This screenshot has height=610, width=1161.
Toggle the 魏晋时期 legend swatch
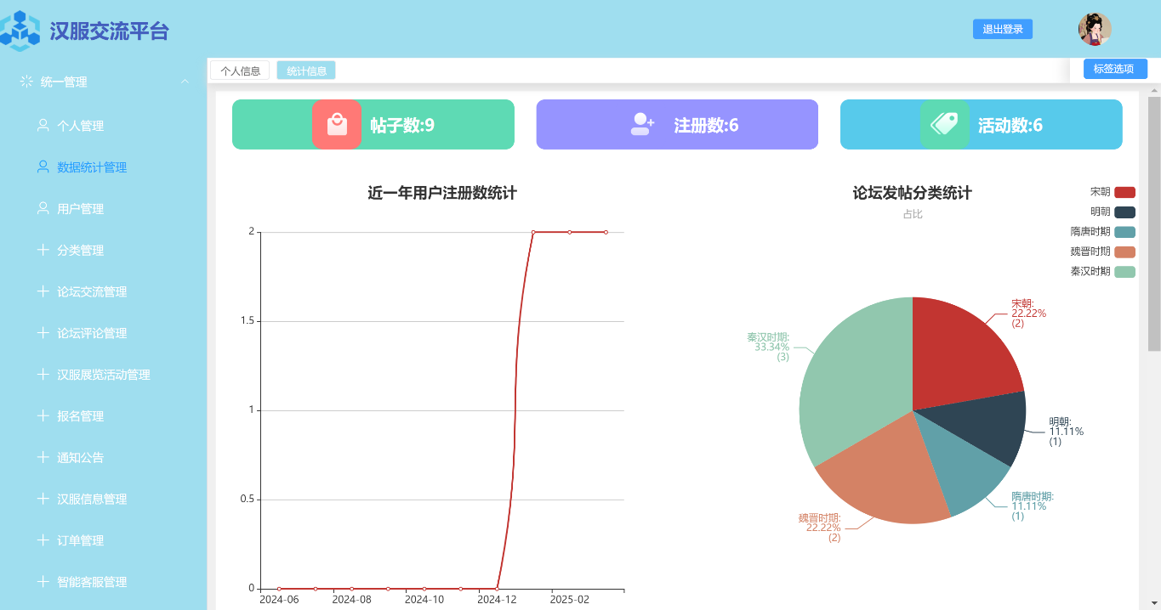coord(1124,251)
